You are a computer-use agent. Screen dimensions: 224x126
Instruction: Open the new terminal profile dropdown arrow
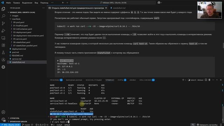[185, 80]
